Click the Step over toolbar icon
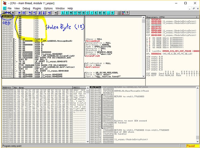200x148 pixels. (35, 13)
